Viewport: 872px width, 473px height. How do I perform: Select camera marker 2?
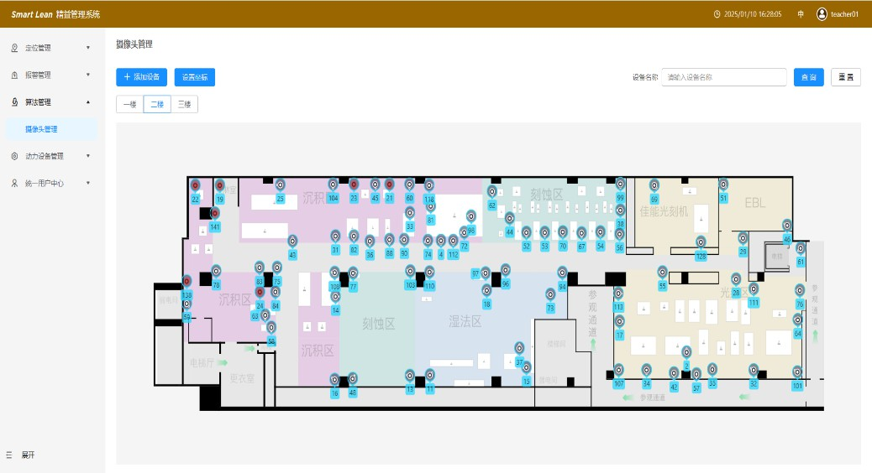(x=686, y=352)
